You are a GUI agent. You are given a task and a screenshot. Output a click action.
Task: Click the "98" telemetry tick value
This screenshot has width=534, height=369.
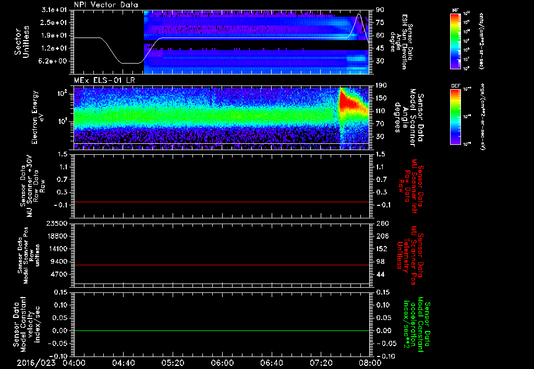(x=380, y=262)
